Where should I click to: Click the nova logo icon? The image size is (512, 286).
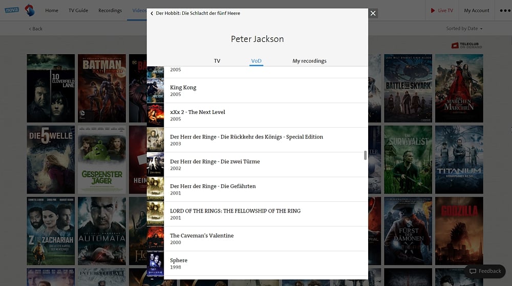[x=12, y=10]
